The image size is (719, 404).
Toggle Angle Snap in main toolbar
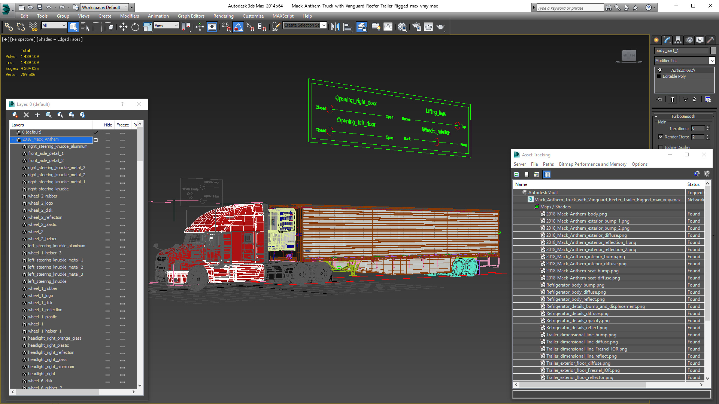tap(238, 27)
